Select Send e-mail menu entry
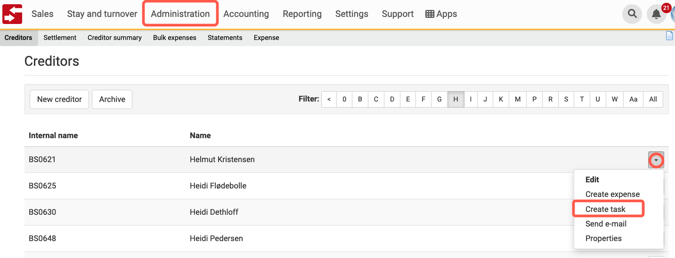 pyautogui.click(x=606, y=224)
